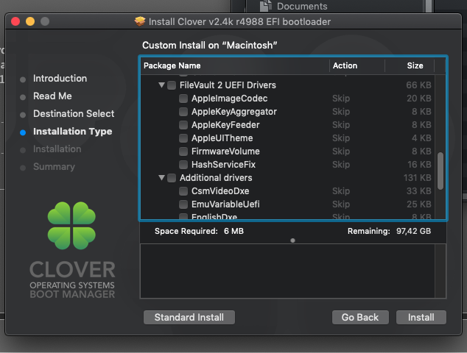
Task: Click the Standard Install button
Action: tap(189, 317)
